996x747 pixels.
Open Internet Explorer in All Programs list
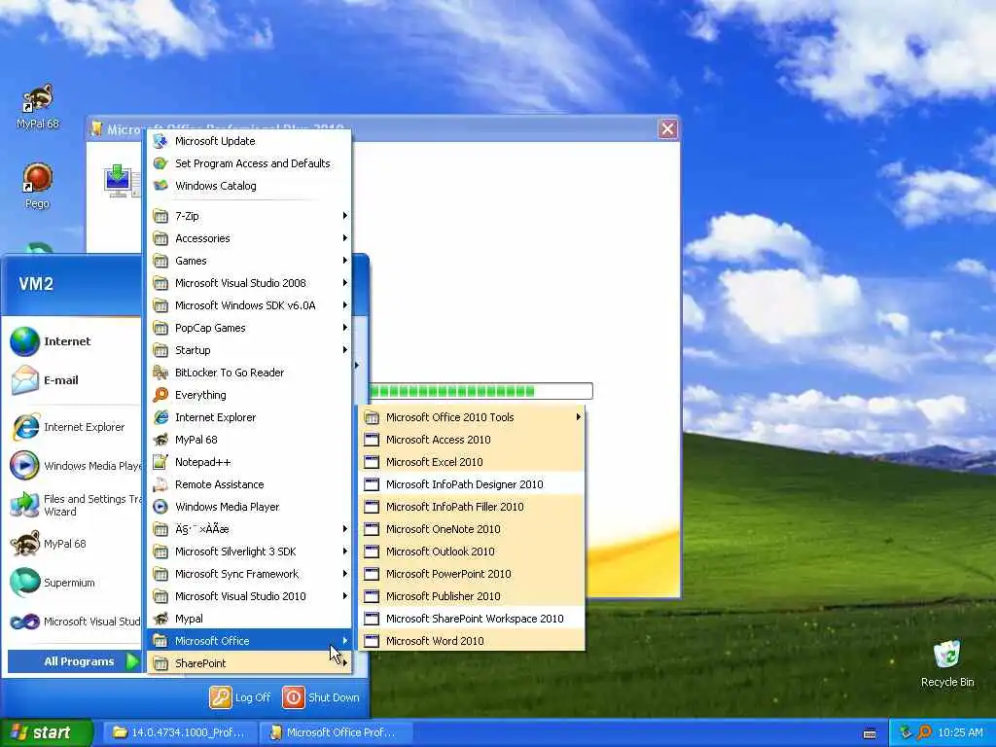click(x=250, y=417)
